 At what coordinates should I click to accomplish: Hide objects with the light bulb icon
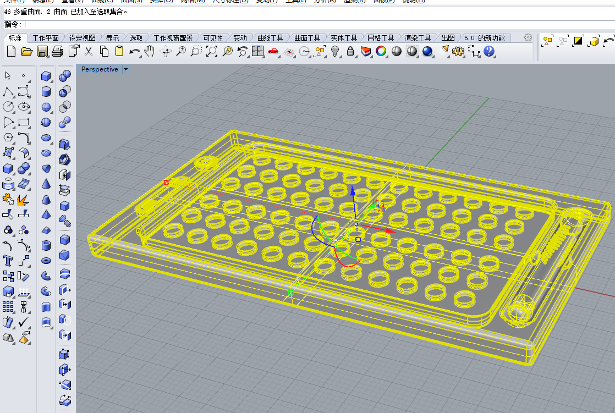click(335, 51)
